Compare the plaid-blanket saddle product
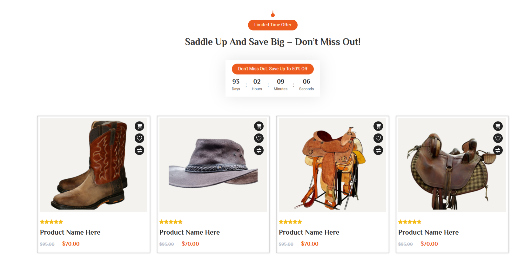 pyautogui.click(x=498, y=150)
